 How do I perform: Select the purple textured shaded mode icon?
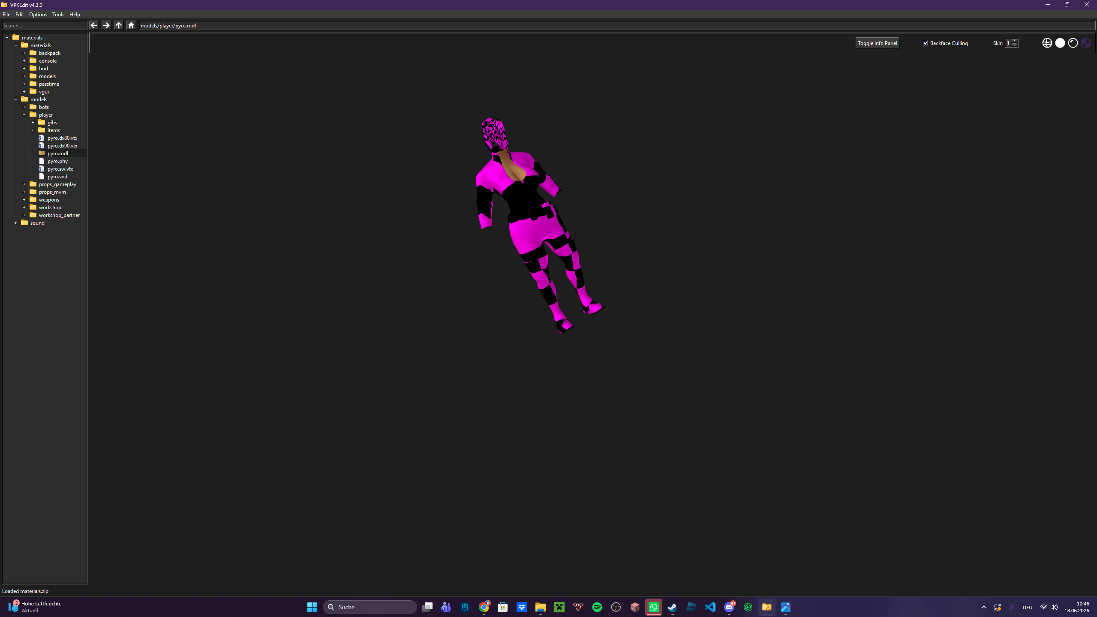tap(1085, 43)
